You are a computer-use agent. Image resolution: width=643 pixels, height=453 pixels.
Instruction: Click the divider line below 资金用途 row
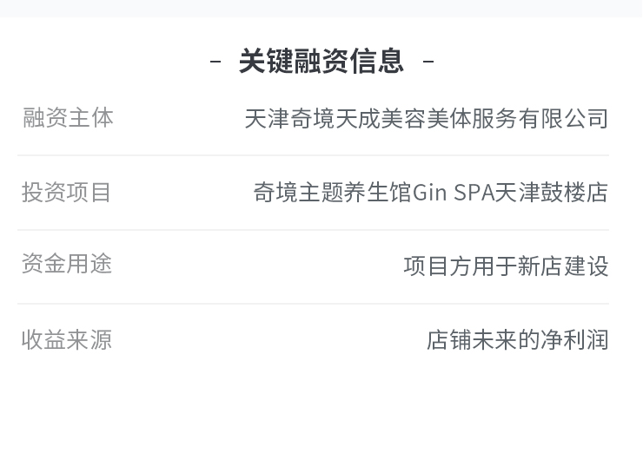pos(314,304)
